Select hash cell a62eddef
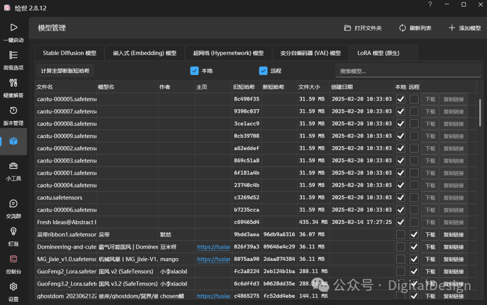Screen dimensions: 487x305 [247, 148]
